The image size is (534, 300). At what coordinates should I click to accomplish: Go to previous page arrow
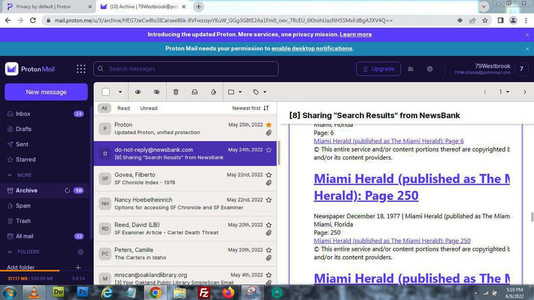[x=485, y=92]
